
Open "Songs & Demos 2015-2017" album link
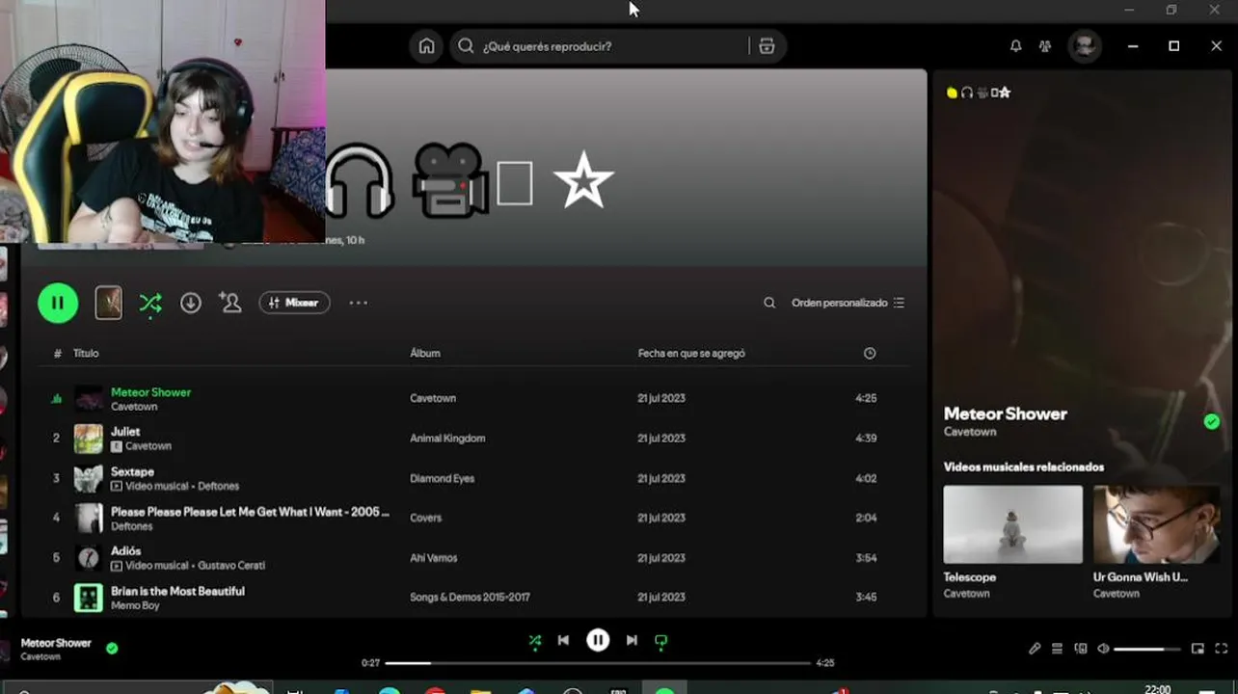[470, 598]
